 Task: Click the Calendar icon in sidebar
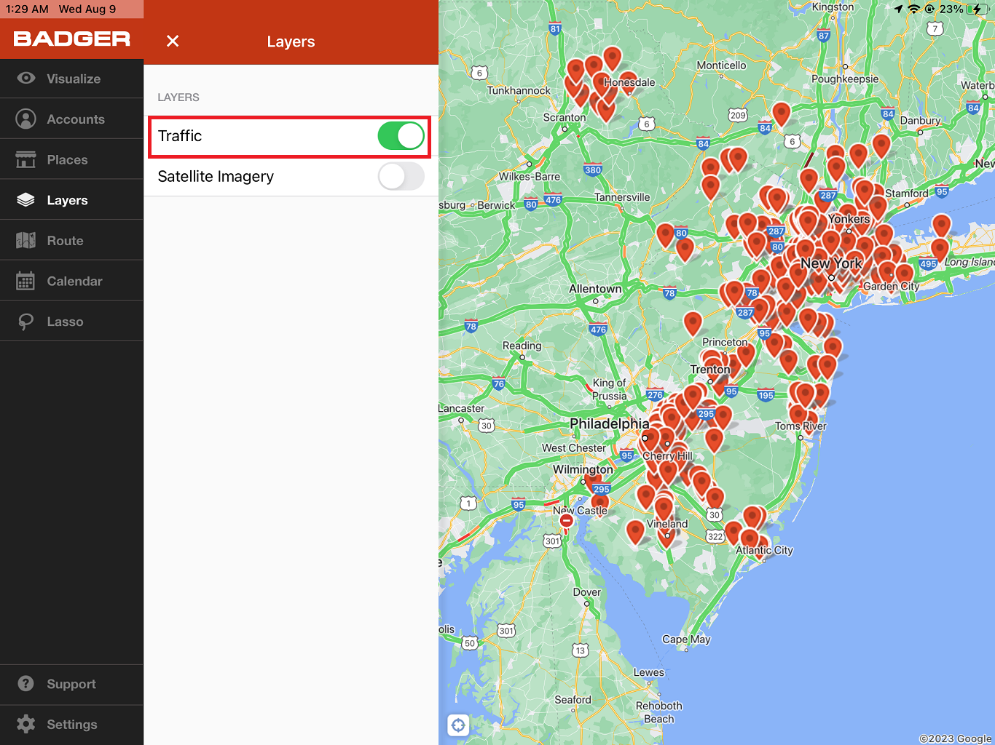[x=26, y=281]
